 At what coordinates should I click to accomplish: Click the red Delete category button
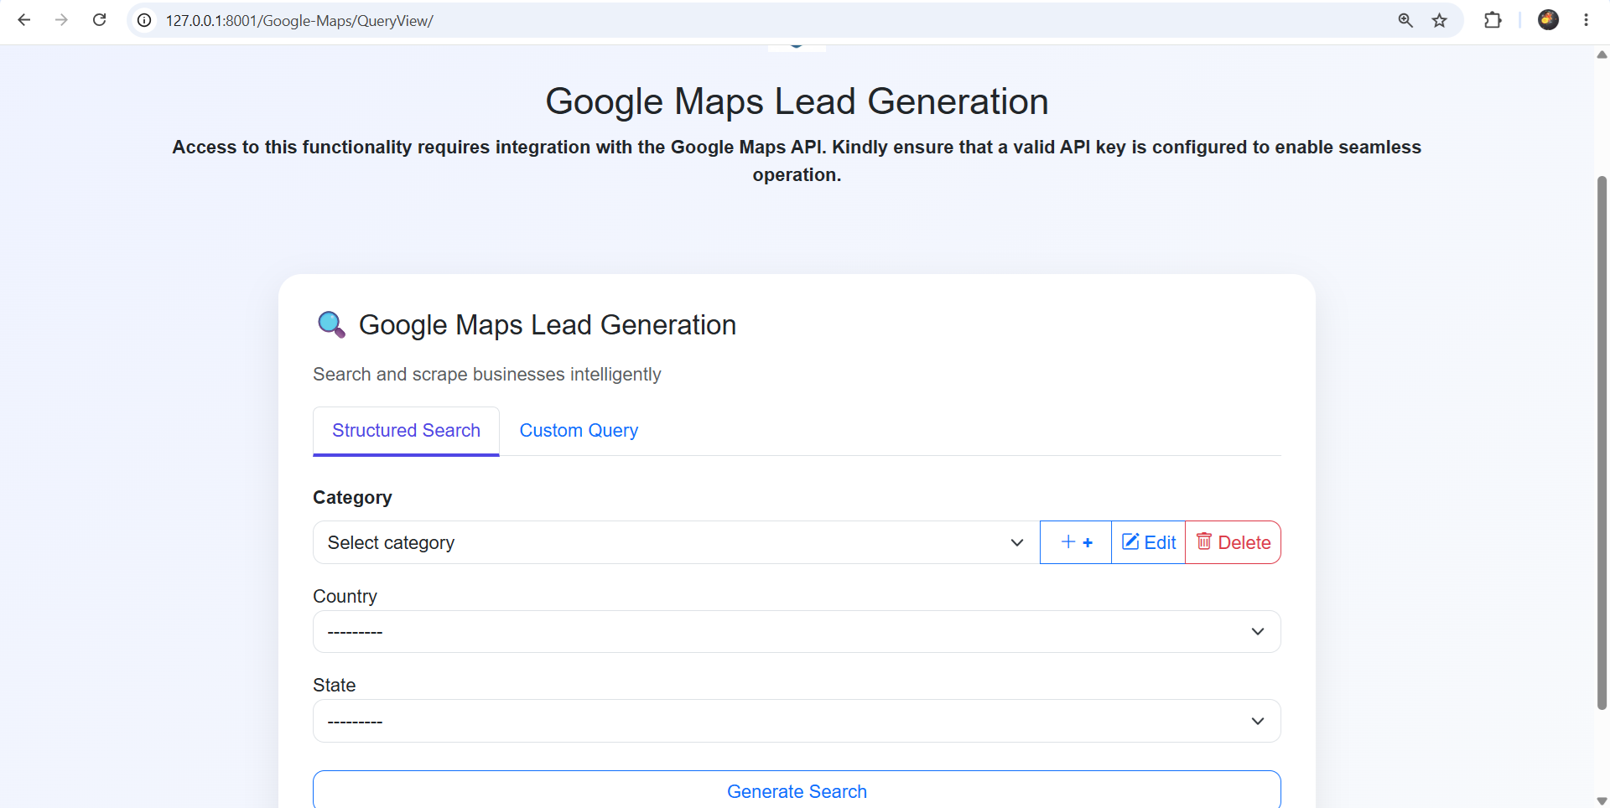click(x=1233, y=542)
